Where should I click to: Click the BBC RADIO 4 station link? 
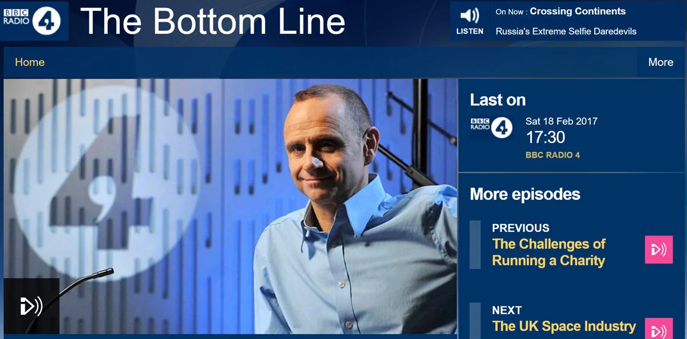point(552,155)
